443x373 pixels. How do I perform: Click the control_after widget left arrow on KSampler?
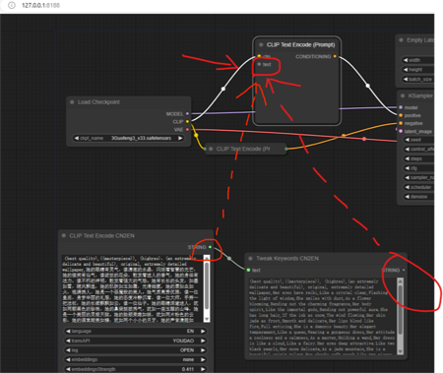tap(408, 149)
